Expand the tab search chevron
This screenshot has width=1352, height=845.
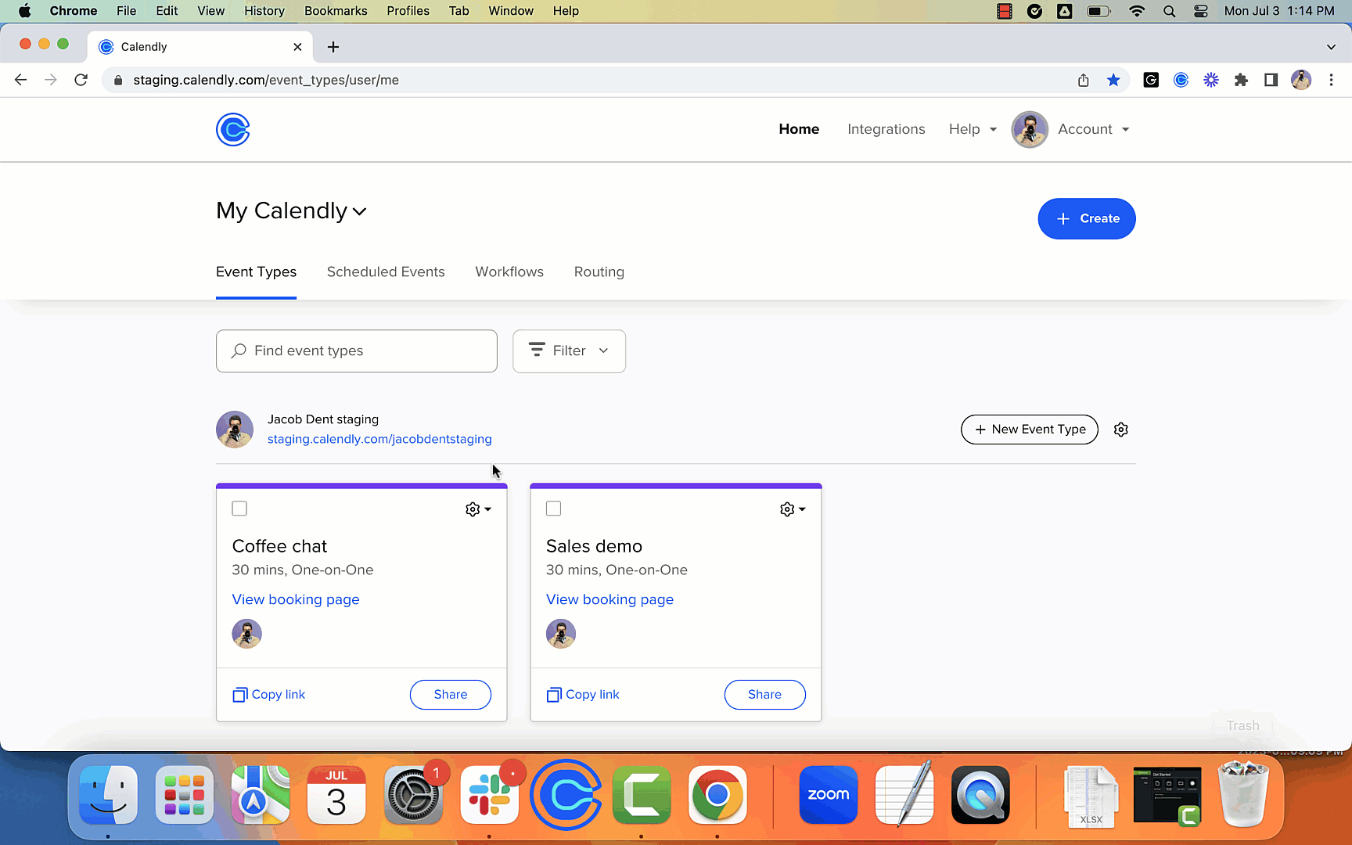tap(1331, 47)
